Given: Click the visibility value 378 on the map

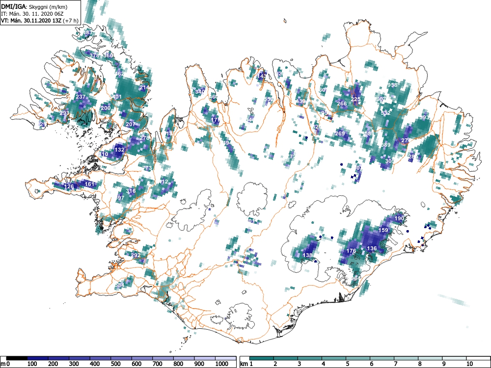Looking at the screenshot, I should pos(94,55).
